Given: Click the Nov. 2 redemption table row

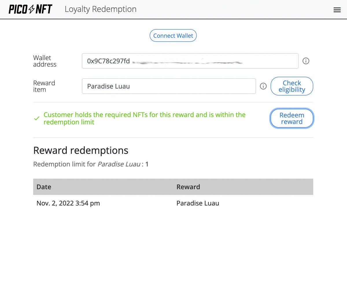Looking at the screenshot, I should [116, 203].
